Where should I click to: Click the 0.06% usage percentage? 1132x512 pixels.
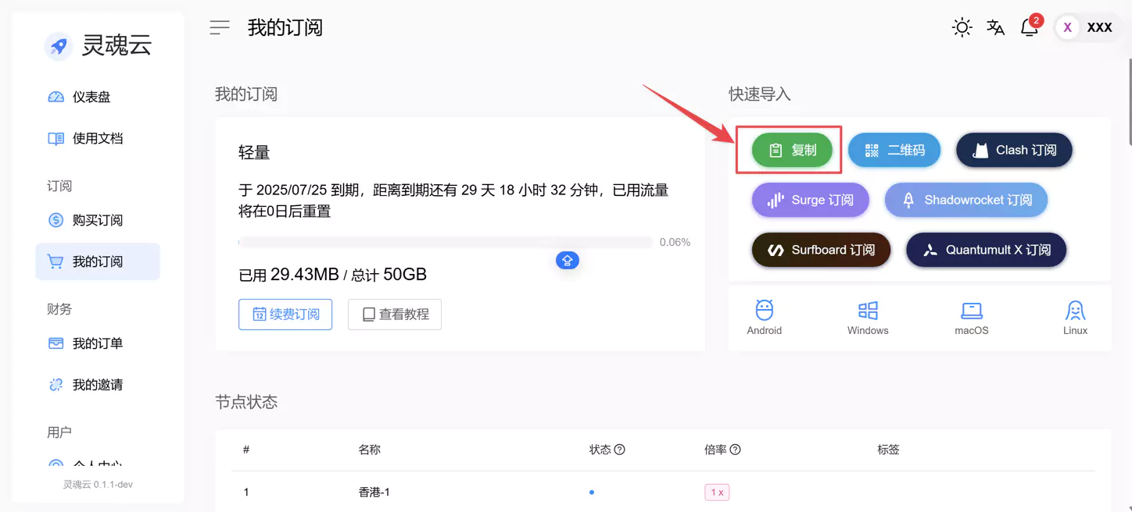675,243
